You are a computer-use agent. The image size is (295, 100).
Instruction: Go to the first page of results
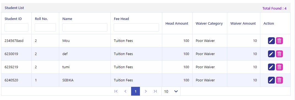tap(116, 91)
